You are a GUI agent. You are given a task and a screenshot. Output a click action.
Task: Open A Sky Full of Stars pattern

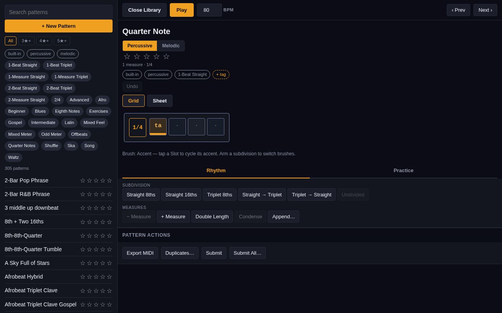pyautogui.click(x=27, y=263)
